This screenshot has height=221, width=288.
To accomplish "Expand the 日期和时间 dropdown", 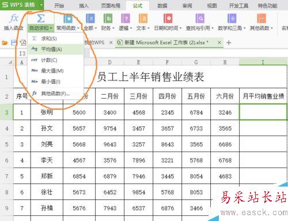I will click(180, 28).
